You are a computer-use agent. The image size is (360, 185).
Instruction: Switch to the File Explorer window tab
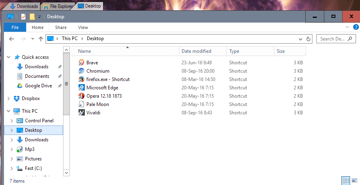coord(59,6)
